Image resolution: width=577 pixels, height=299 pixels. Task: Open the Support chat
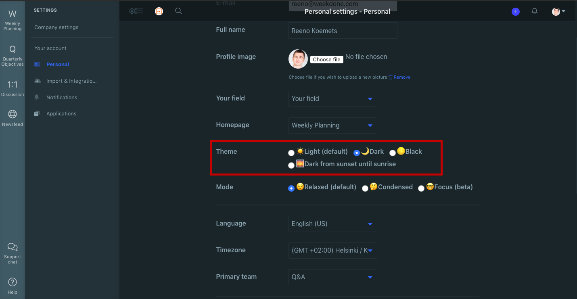(x=13, y=250)
